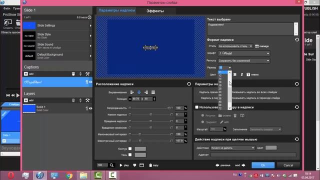
Task: Enable the 'Контур' outline checkbox
Action: 130,148
